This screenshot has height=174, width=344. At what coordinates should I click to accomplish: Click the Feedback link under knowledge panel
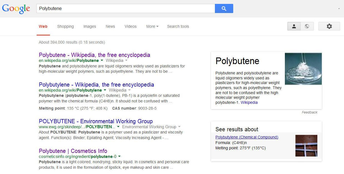[309, 112]
